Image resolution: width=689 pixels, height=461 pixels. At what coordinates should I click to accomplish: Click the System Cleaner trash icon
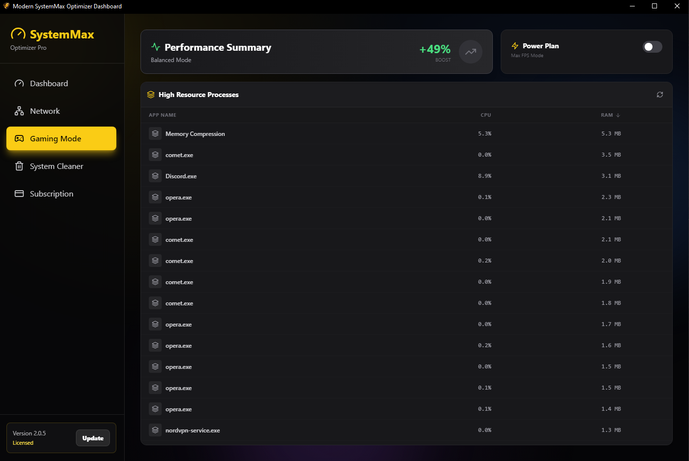(19, 166)
